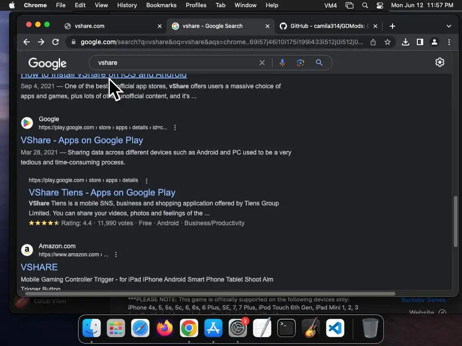Launch Firefox from the Dock
Screen dimensions: 462x346
click(x=165, y=328)
